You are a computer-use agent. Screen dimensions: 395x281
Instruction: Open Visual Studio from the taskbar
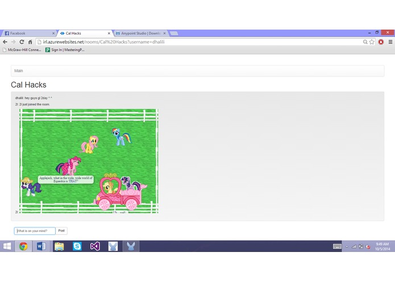pos(95,246)
